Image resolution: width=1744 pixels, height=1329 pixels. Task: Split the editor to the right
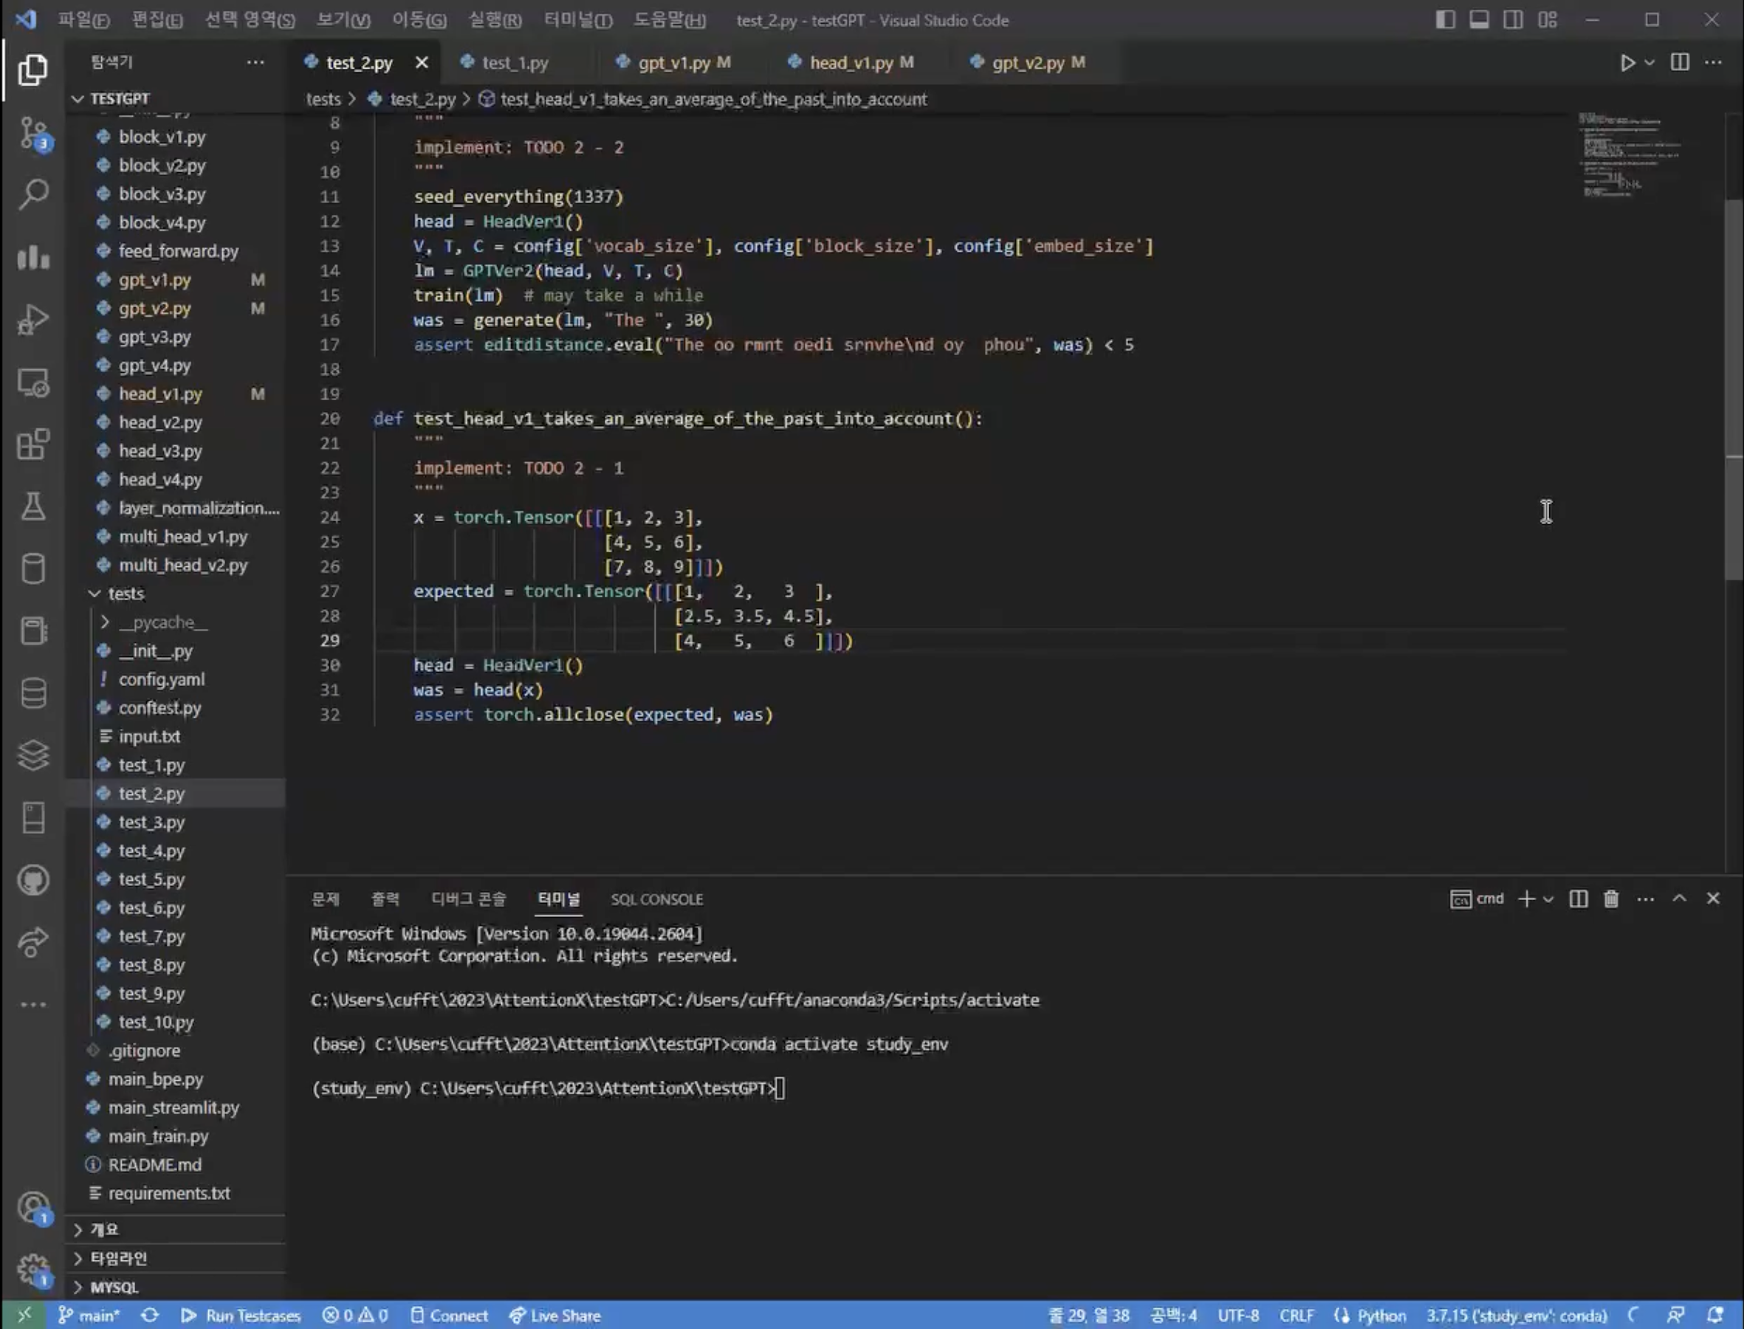pos(1680,62)
